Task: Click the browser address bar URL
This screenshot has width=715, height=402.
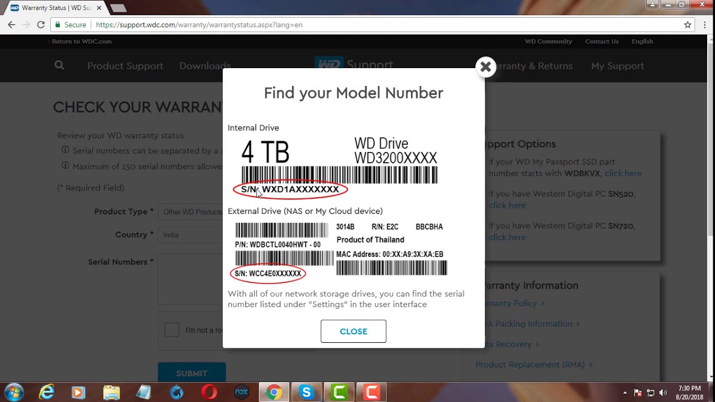Action: (x=199, y=25)
